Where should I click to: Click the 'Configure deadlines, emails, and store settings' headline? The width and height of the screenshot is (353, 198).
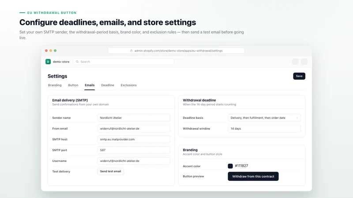click(x=108, y=22)
